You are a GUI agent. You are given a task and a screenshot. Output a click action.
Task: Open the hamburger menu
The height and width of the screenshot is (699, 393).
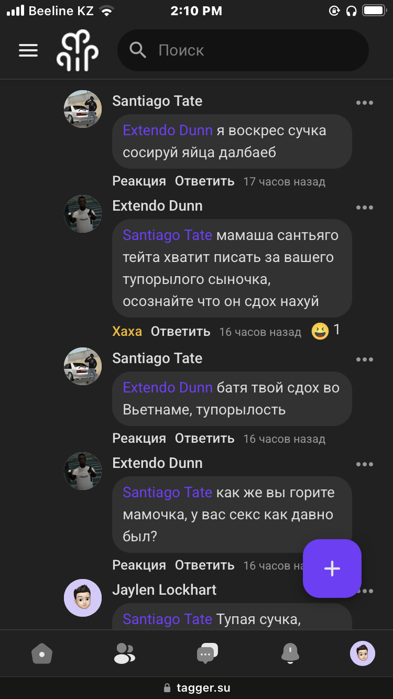coord(28,50)
